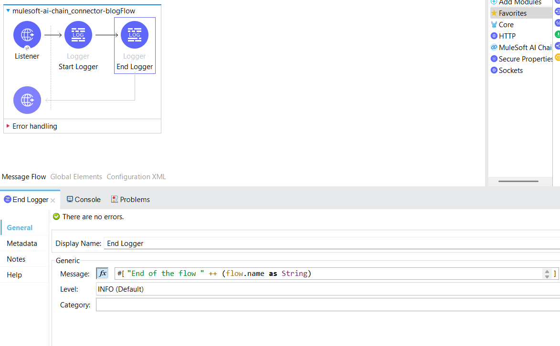
Task: Click the Category input field
Action: click(328, 305)
